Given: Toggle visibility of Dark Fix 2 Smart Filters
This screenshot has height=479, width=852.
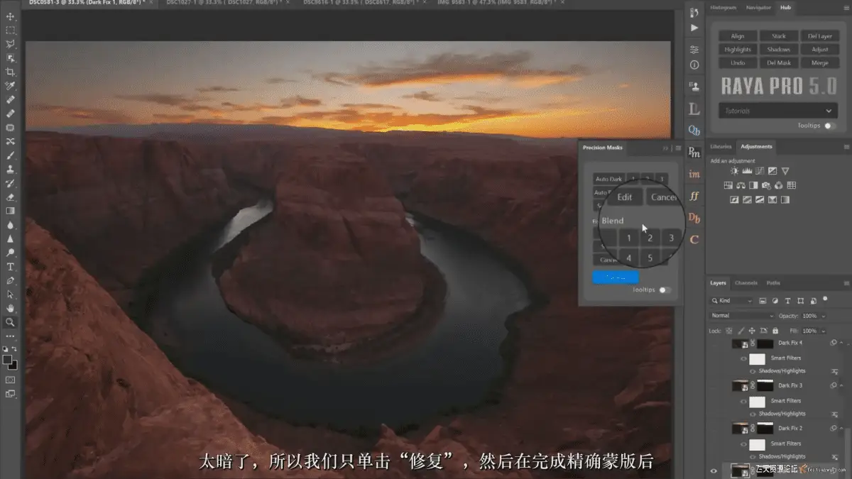Looking at the screenshot, I should [x=744, y=444].
